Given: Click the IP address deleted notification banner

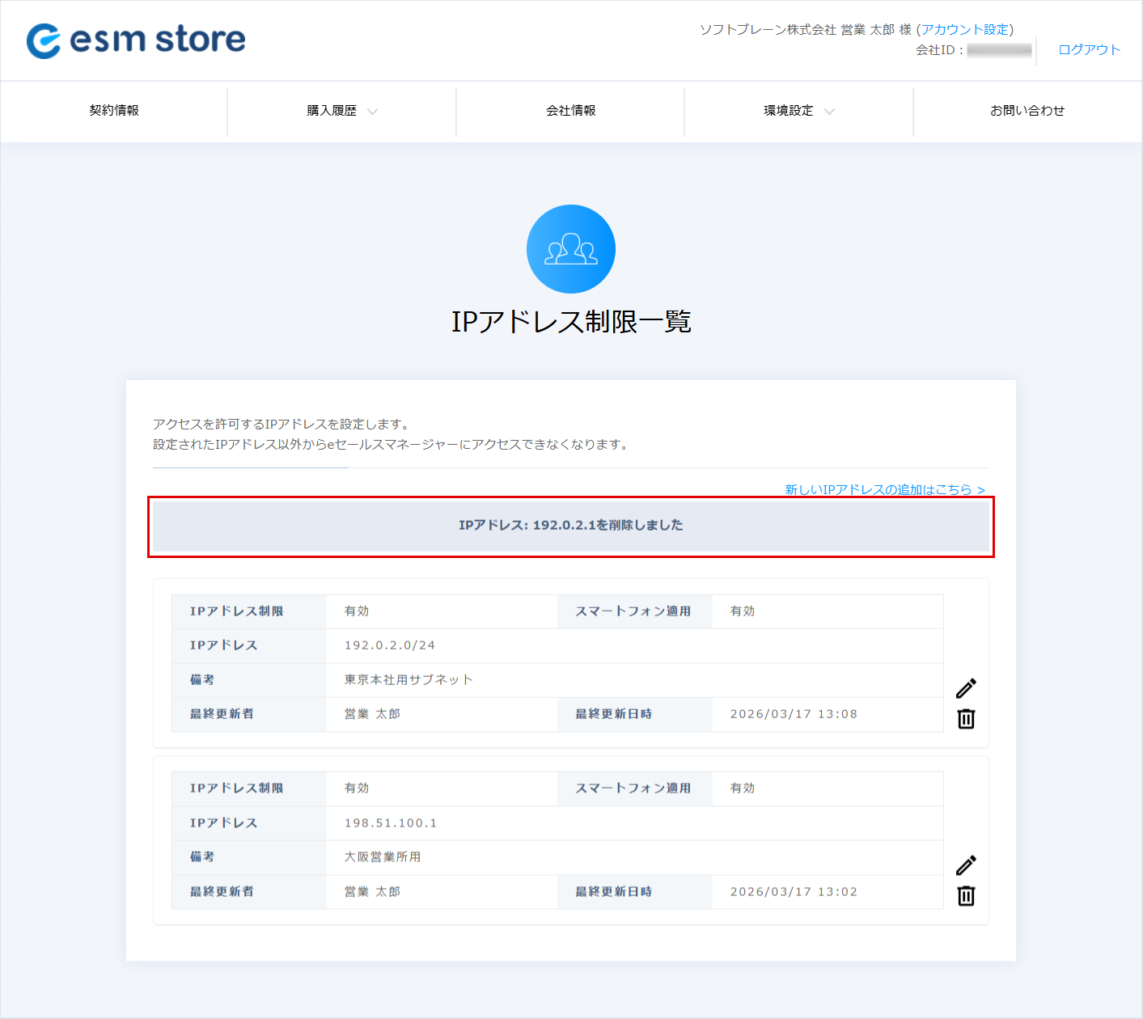Looking at the screenshot, I should (x=571, y=526).
